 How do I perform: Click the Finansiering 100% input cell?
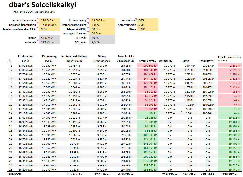coord(148,20)
